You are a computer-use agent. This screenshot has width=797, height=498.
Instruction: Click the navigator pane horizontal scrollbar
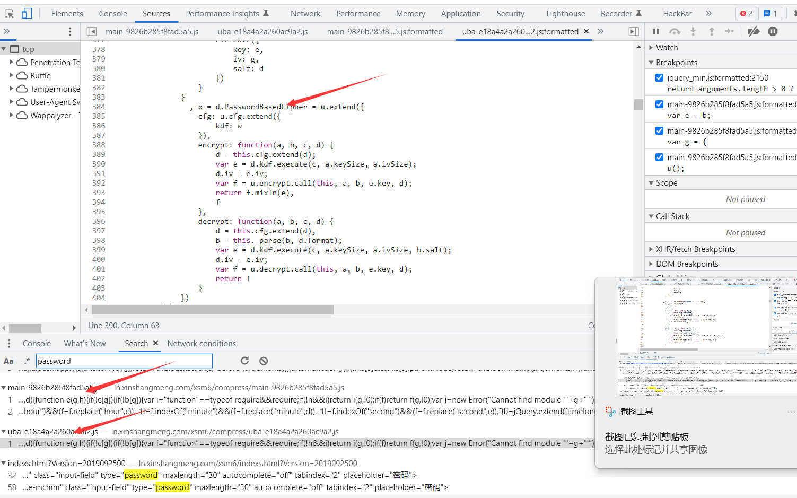pos(25,328)
